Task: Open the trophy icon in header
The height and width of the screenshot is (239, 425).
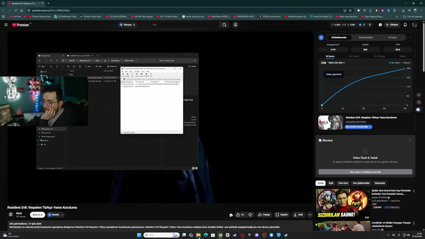Action: click(x=370, y=25)
